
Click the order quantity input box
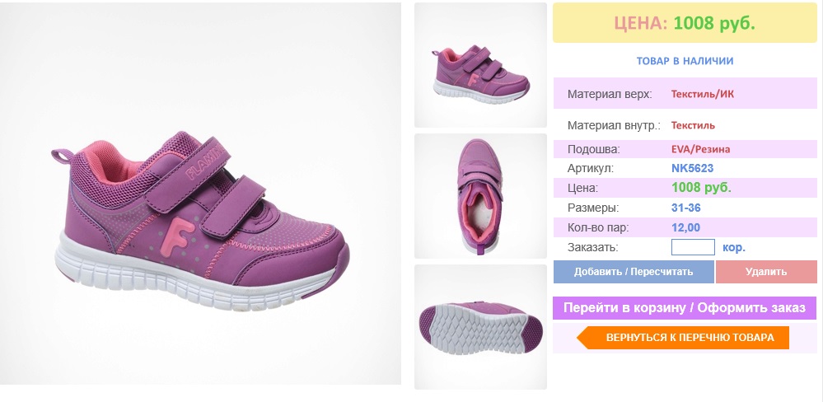[x=693, y=247]
